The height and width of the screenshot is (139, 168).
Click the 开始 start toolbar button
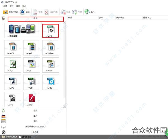(x=77, y=12)
